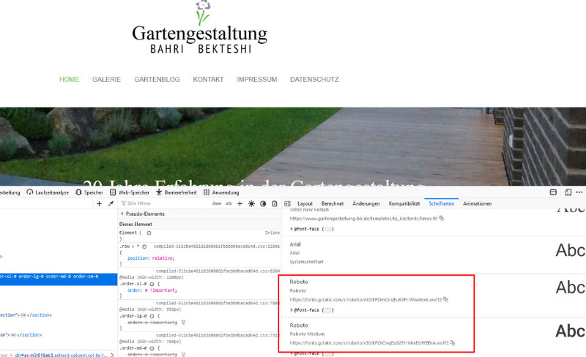Open the DATENSCHUTZ page
The height and width of the screenshot is (357, 586).
(314, 80)
